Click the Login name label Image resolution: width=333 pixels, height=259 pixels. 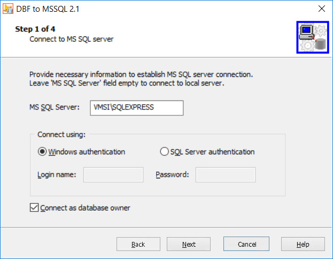[x=57, y=175]
